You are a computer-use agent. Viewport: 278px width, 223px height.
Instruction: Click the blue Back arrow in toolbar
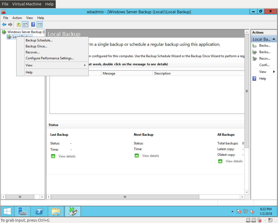click(4, 24)
